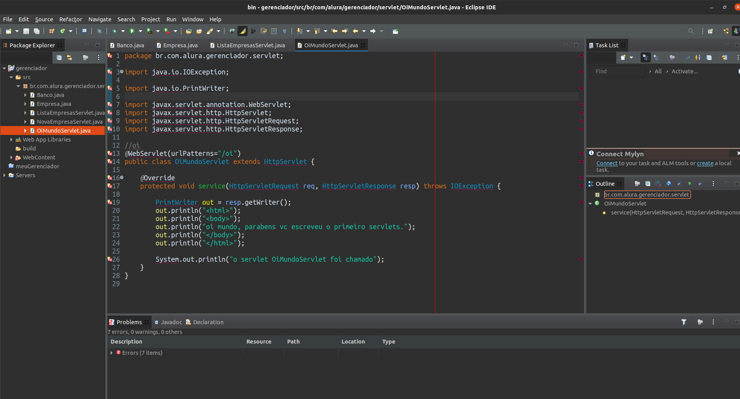Open Package Explorer View Menu three-dots
The width and height of the screenshot is (740, 399).
(x=99, y=57)
